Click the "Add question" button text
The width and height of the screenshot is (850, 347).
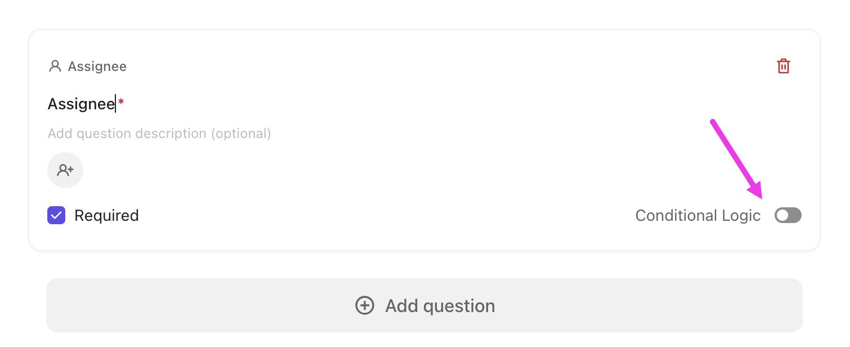(x=440, y=305)
